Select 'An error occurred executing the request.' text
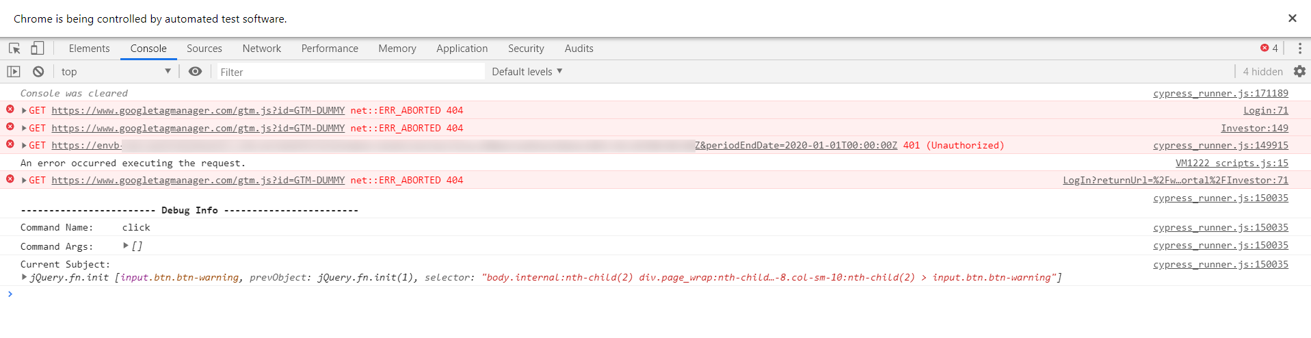1311x338 pixels. [133, 164]
